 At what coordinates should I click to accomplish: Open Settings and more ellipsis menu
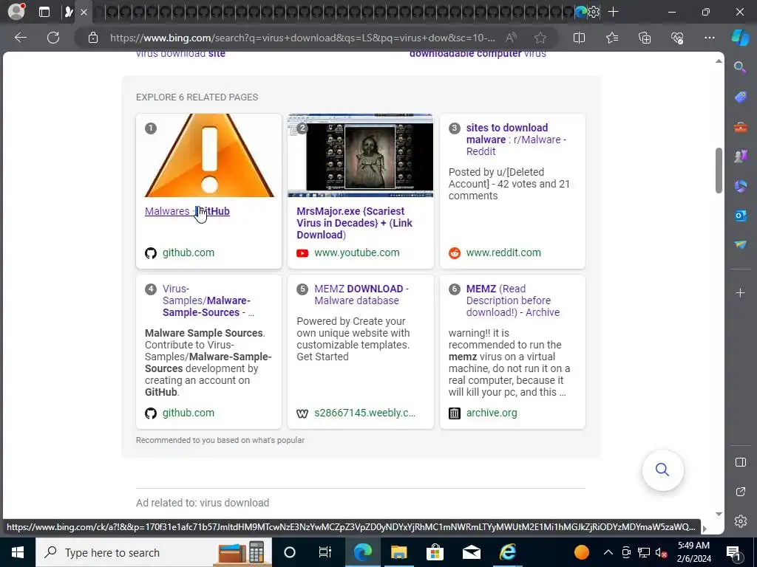709,38
